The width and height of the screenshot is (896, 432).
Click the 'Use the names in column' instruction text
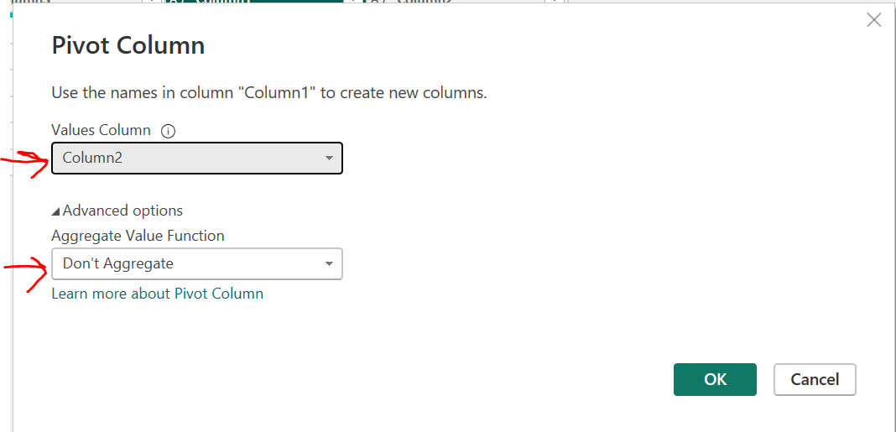click(269, 92)
